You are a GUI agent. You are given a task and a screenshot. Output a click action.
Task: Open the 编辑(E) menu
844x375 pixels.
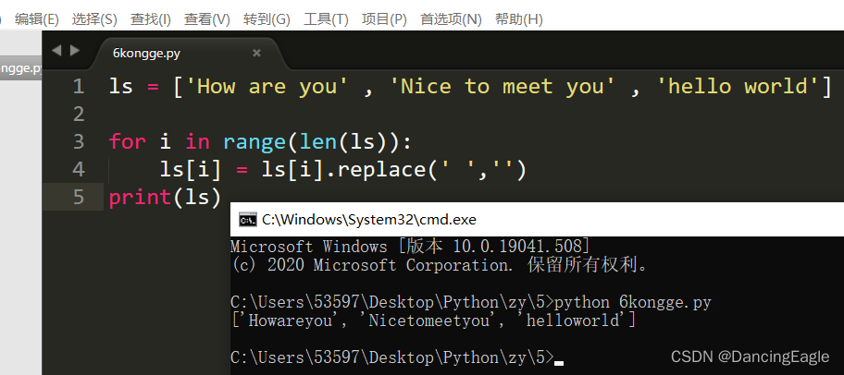(37, 20)
